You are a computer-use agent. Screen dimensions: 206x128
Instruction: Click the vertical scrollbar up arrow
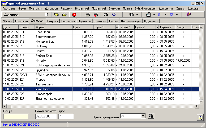(201, 27)
